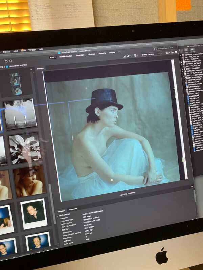203x270 pixels.
Task: Select the black-and-white tree thumbnail
Action: click(x=20, y=114)
